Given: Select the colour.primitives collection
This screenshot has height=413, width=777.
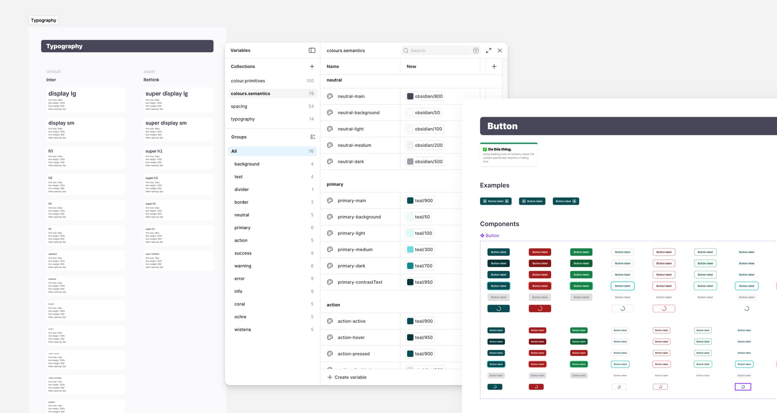Looking at the screenshot, I should (x=247, y=81).
